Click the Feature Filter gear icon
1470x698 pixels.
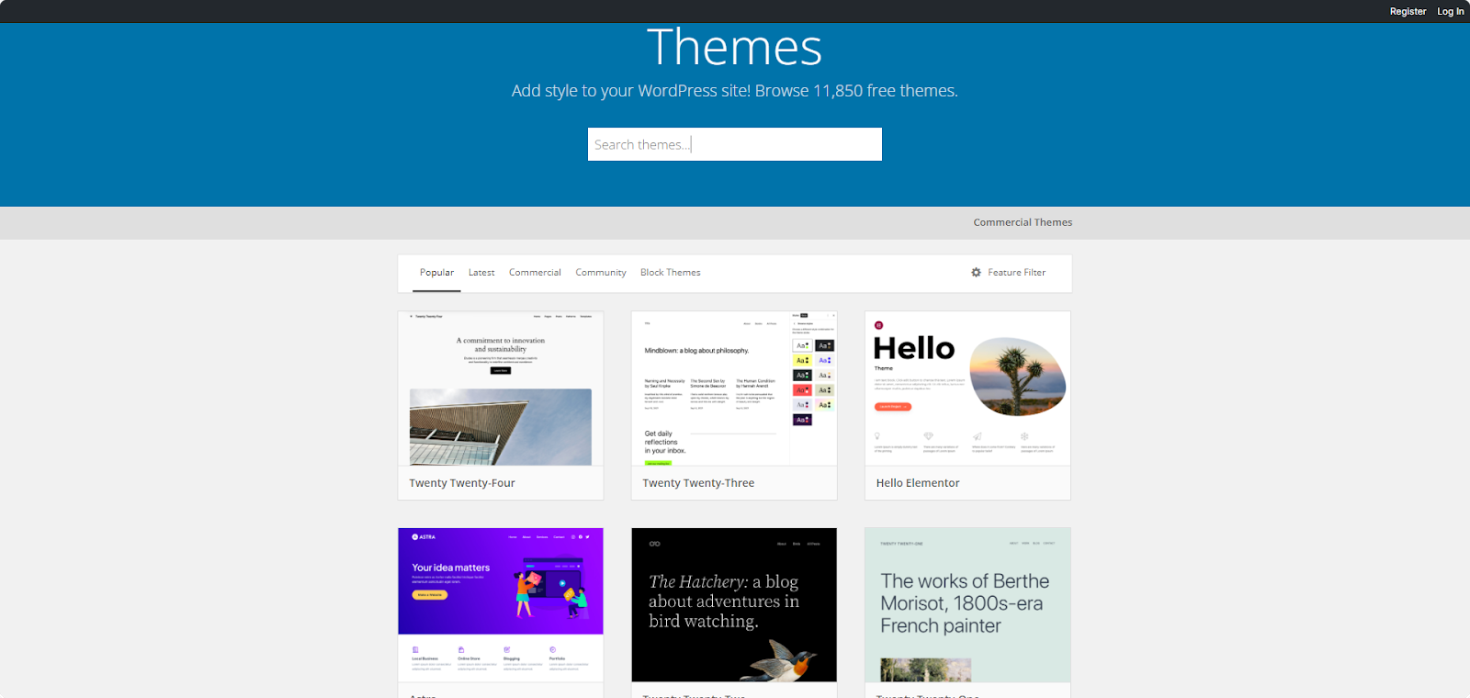[x=976, y=273]
